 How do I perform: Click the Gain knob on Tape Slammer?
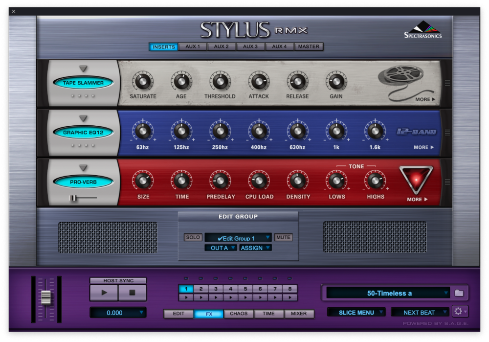[x=336, y=81]
